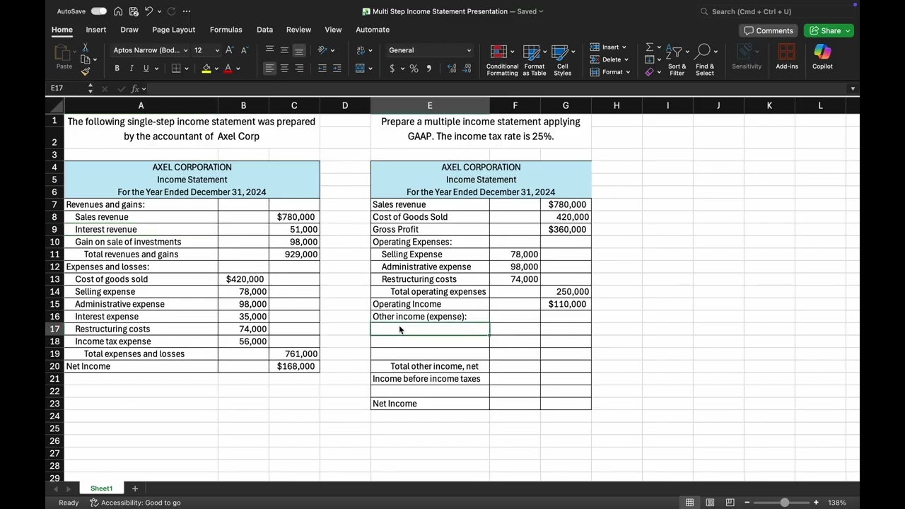Image resolution: width=905 pixels, height=509 pixels.
Task: Select the Sheet1 tab
Action: point(101,488)
